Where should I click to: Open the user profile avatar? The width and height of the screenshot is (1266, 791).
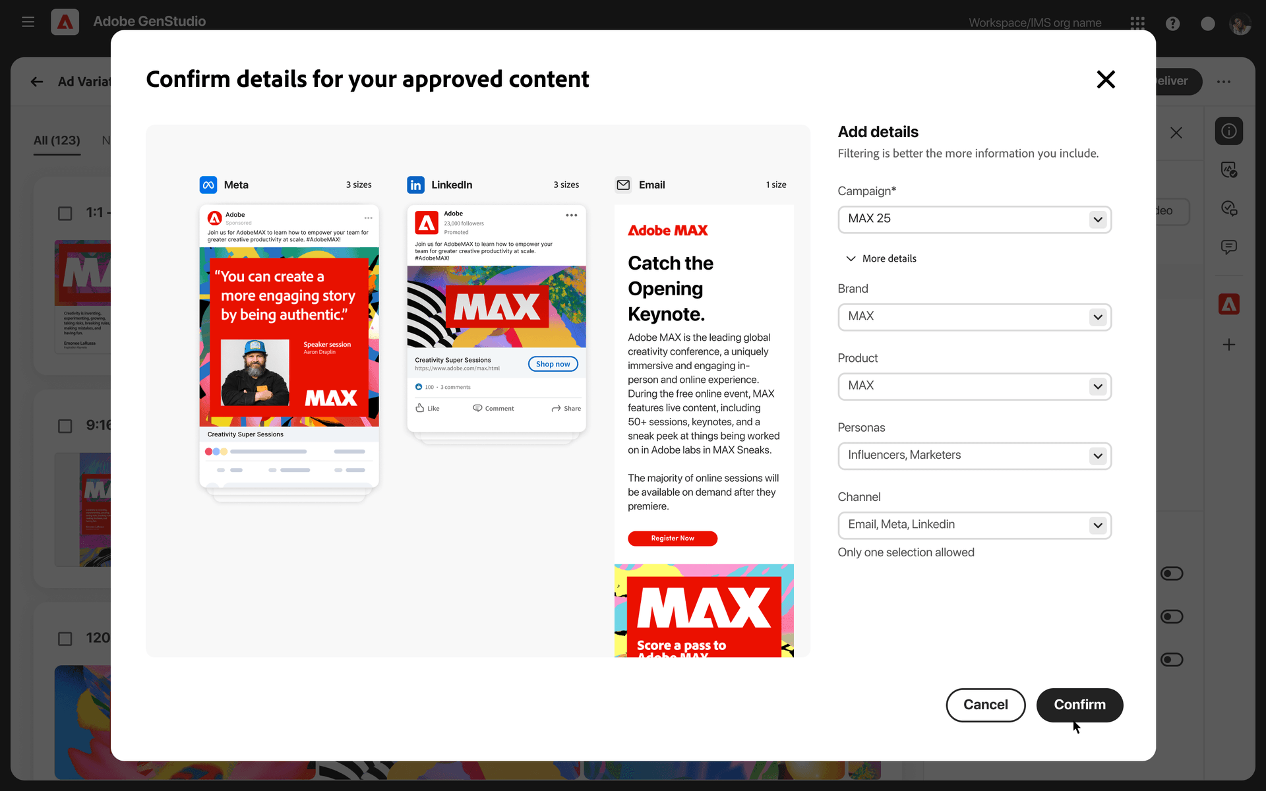point(1240,24)
